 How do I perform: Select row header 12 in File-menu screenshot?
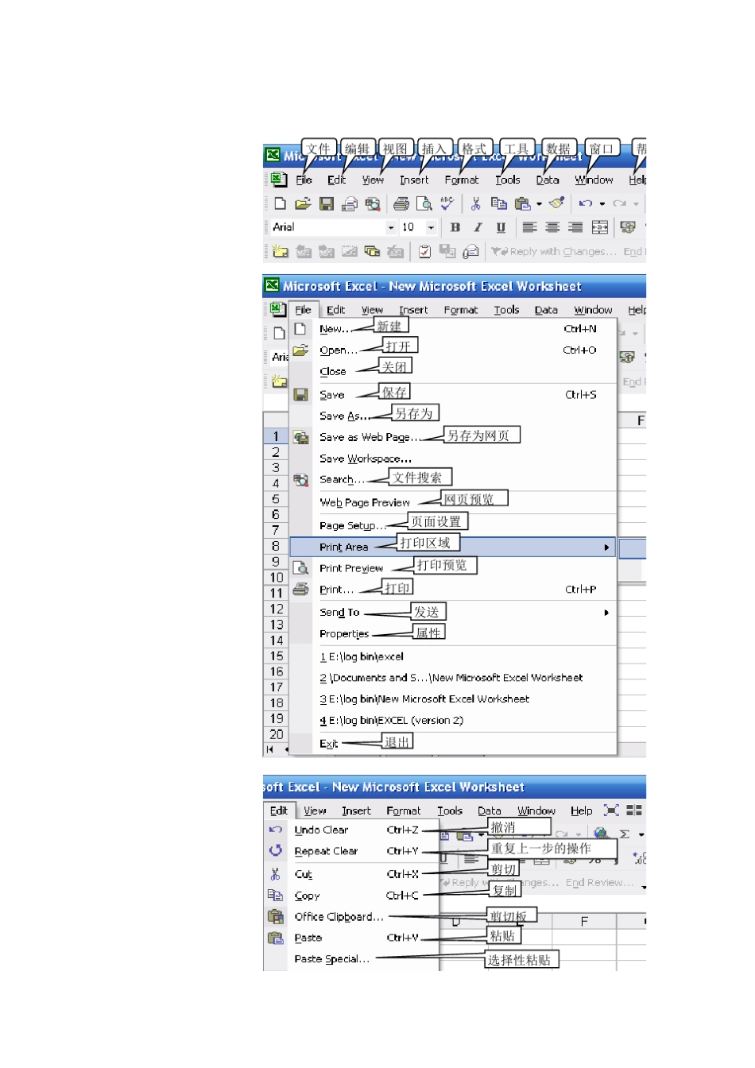click(276, 609)
